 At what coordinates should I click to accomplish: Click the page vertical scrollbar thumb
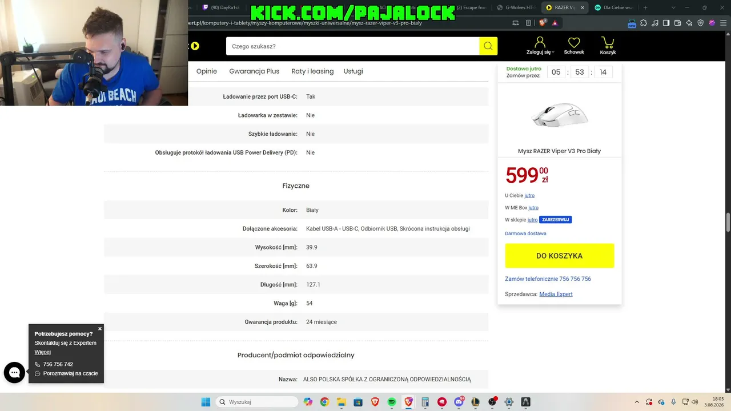728,221
